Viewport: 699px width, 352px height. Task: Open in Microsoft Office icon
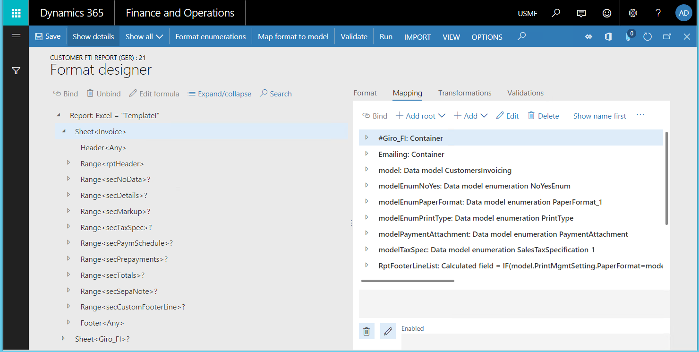608,36
